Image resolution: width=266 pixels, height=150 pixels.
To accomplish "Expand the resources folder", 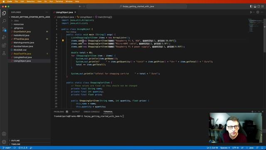I will point(30,24).
